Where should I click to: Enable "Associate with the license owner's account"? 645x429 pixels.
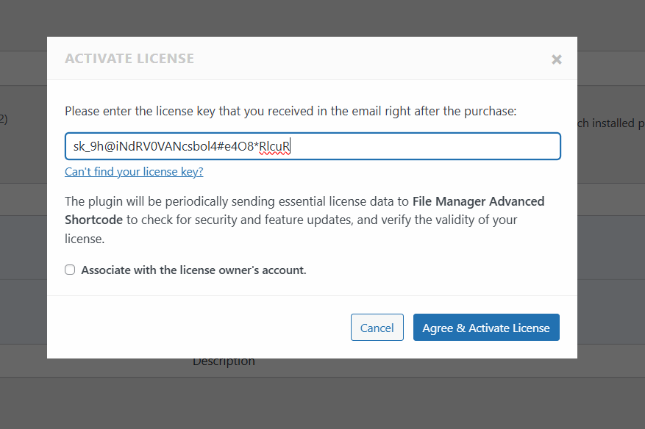click(70, 270)
